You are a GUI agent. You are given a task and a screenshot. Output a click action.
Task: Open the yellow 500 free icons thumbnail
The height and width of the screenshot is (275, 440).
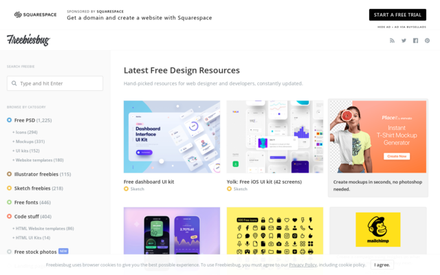point(275,231)
